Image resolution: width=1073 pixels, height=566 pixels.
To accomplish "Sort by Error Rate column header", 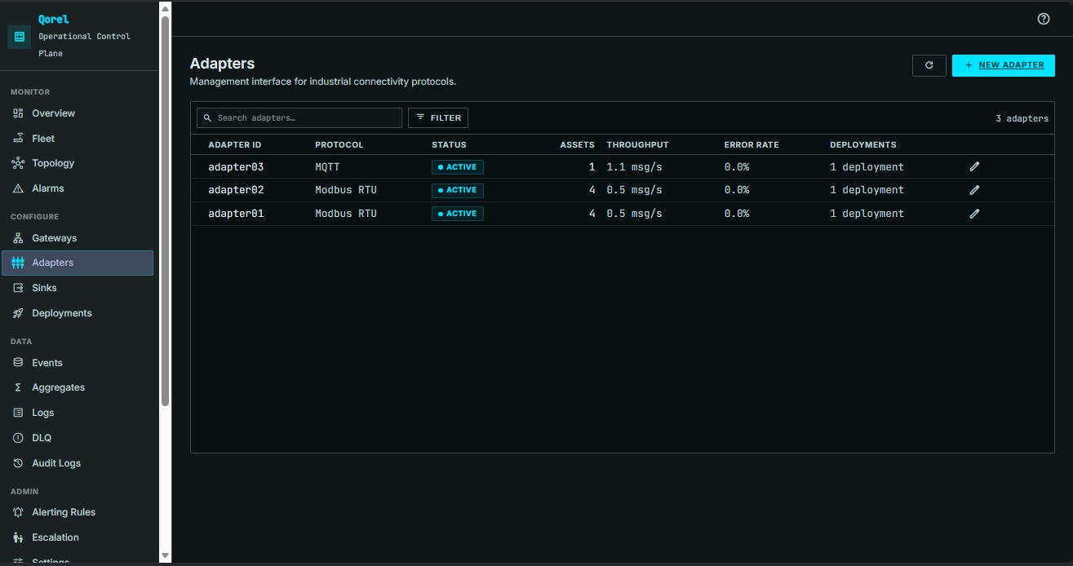I will pyautogui.click(x=752, y=145).
